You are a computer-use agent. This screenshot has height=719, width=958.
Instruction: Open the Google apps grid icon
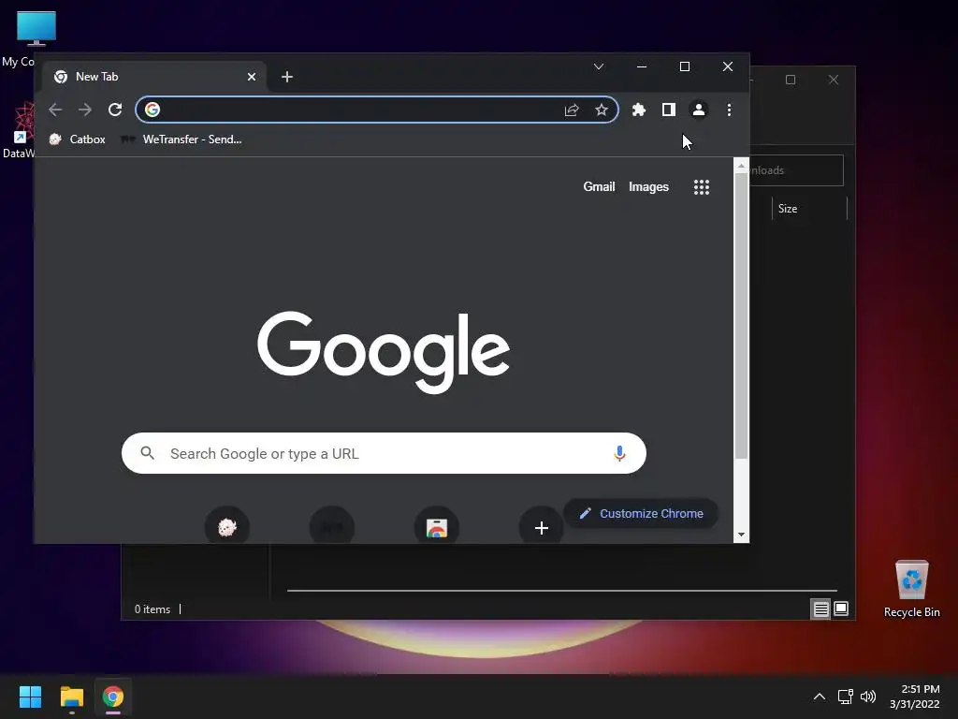[702, 187]
